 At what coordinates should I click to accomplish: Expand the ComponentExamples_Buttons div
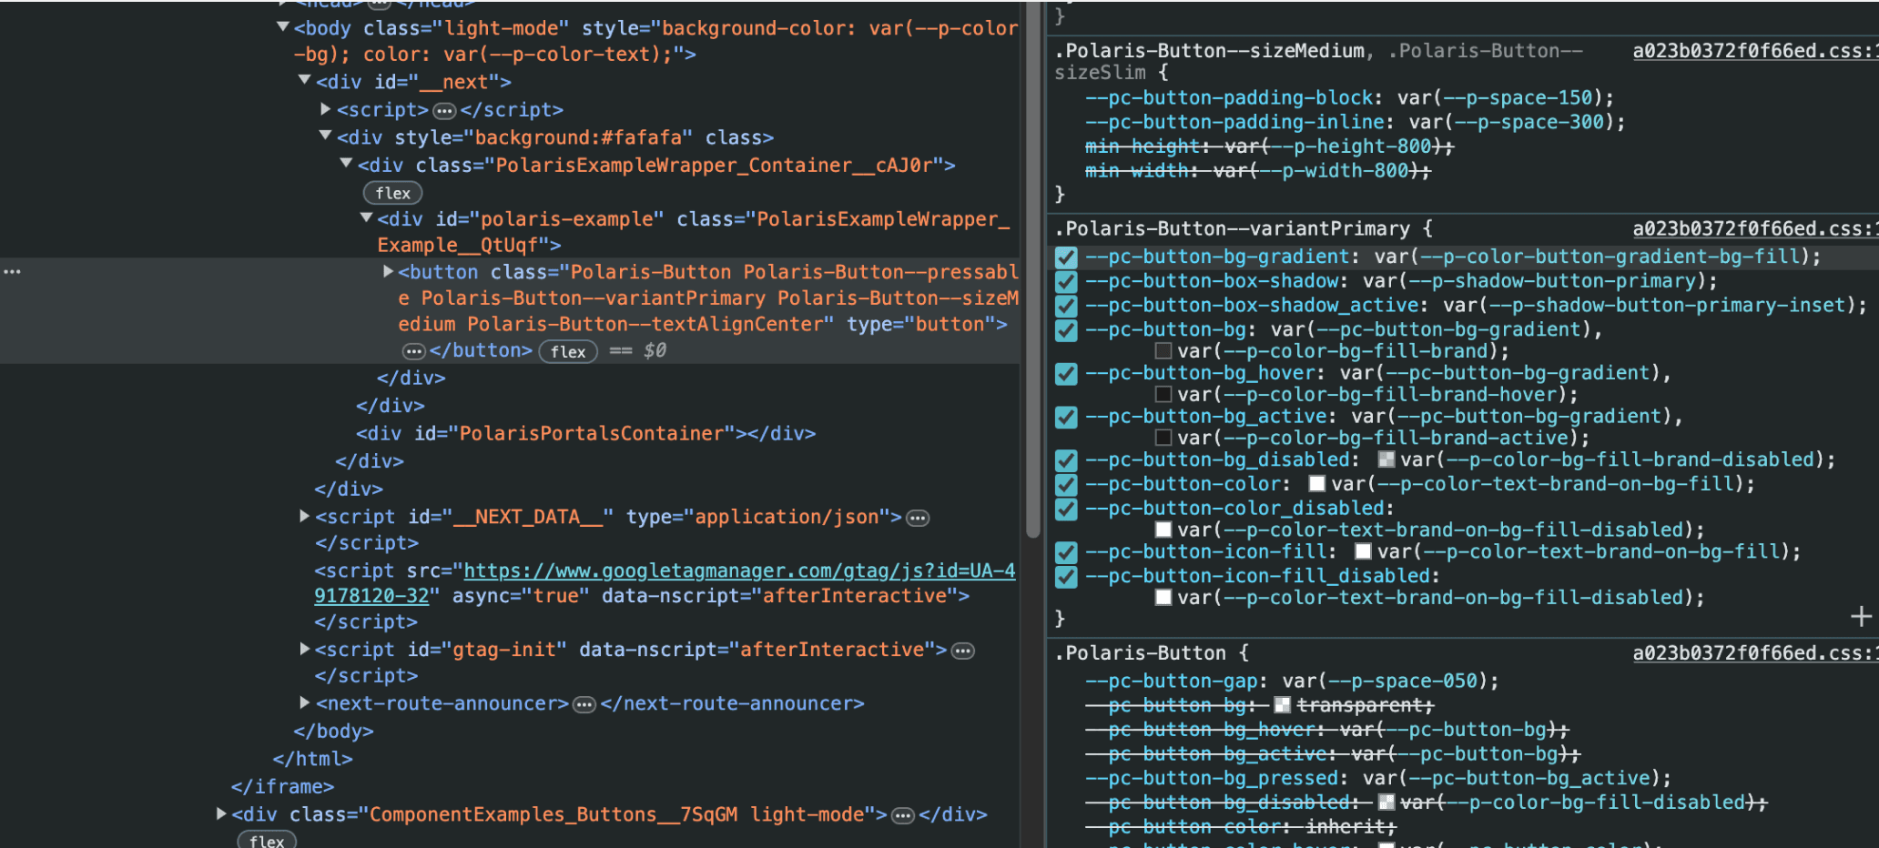click(x=221, y=813)
